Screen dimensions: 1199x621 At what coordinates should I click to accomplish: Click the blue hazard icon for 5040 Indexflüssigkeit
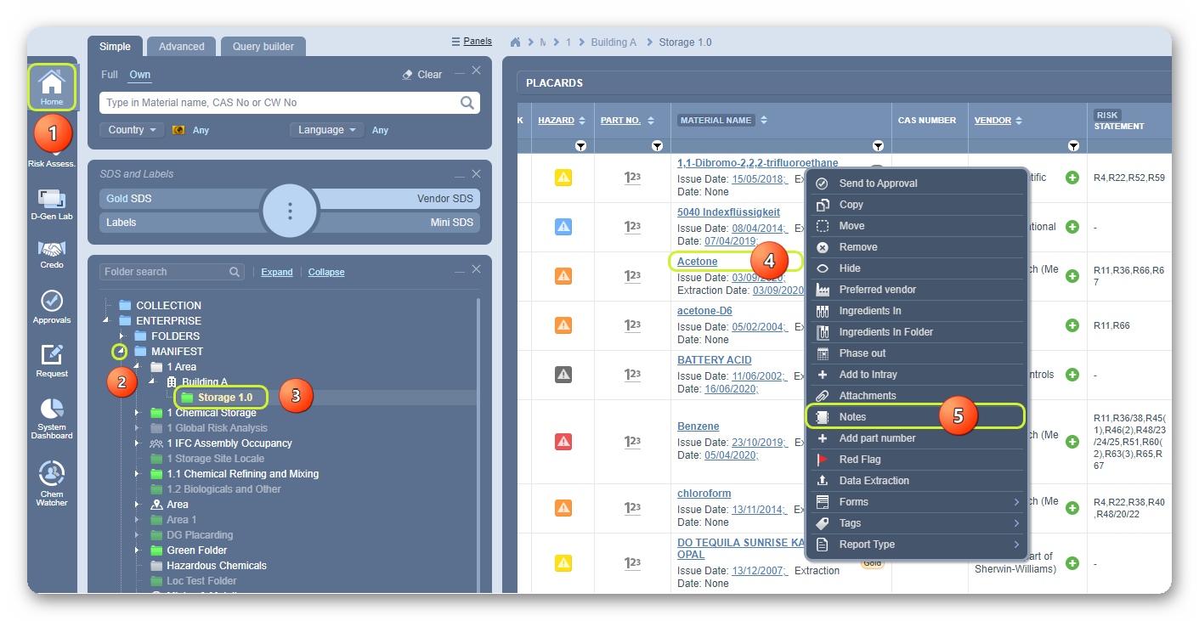point(563,227)
